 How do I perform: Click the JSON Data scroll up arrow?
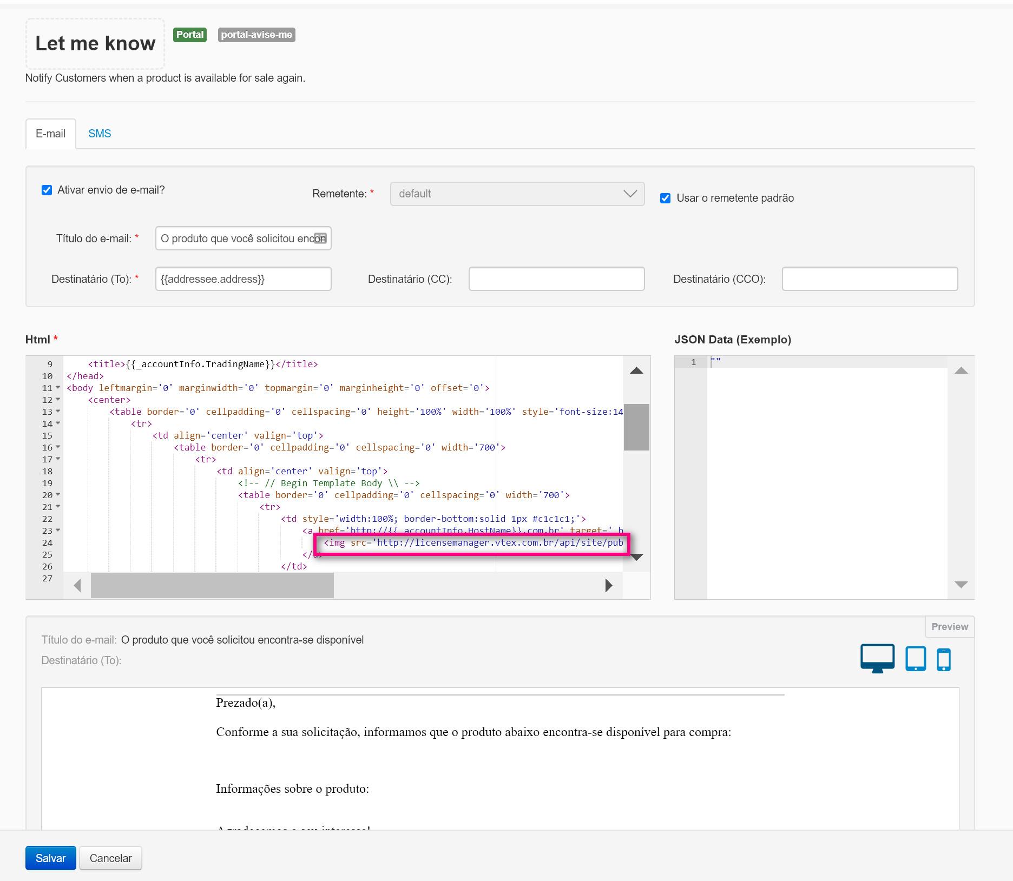pos(961,371)
